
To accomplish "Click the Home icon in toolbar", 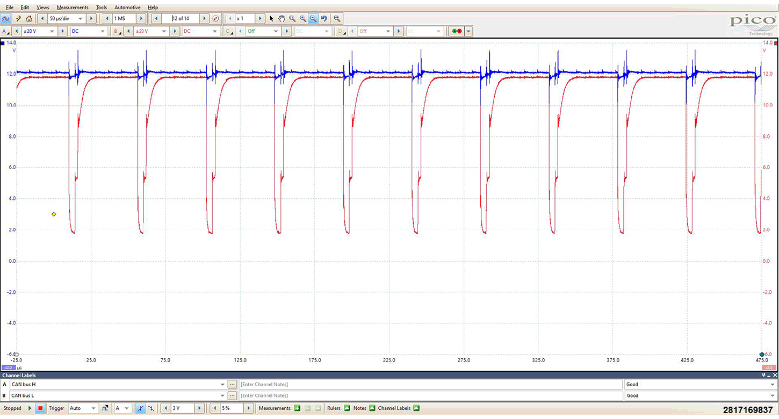I will pos(28,18).
